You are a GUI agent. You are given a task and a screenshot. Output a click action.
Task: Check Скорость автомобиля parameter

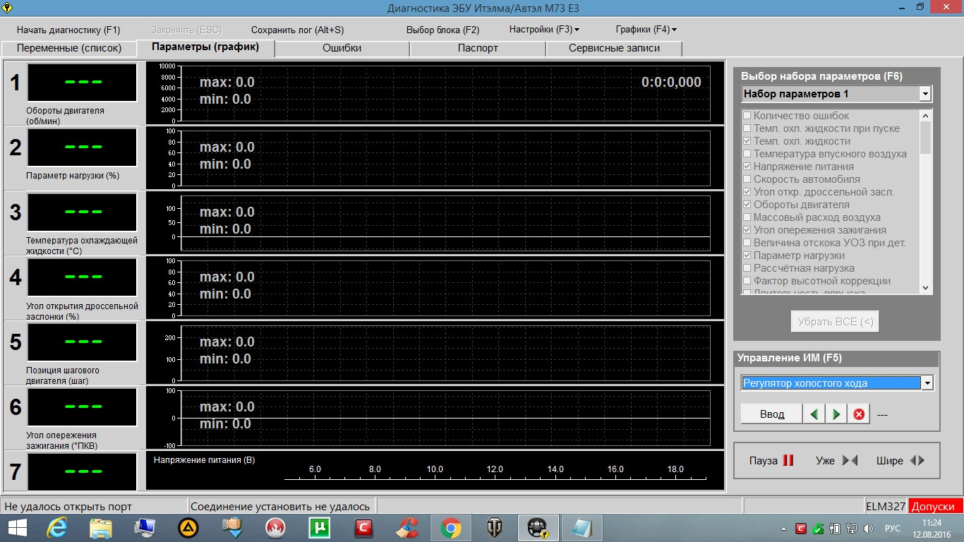click(747, 179)
